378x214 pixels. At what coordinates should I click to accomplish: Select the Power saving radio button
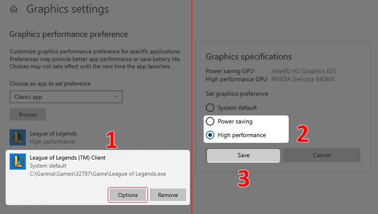point(210,122)
